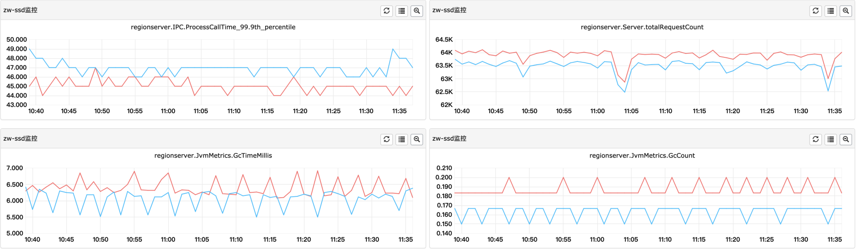
Task: Click the regionserver.Server.totalRequestCount chart title
Action: point(642,27)
